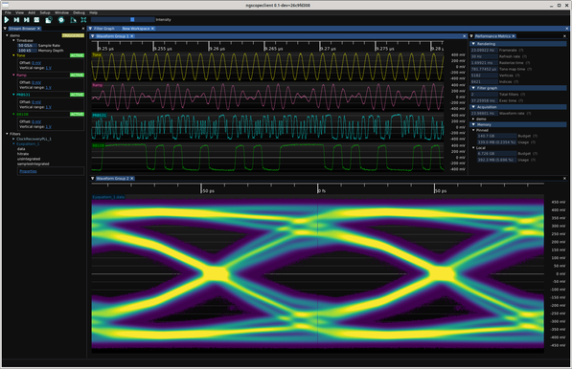Click the single trigger icon
The image size is (572, 369).
[16, 20]
